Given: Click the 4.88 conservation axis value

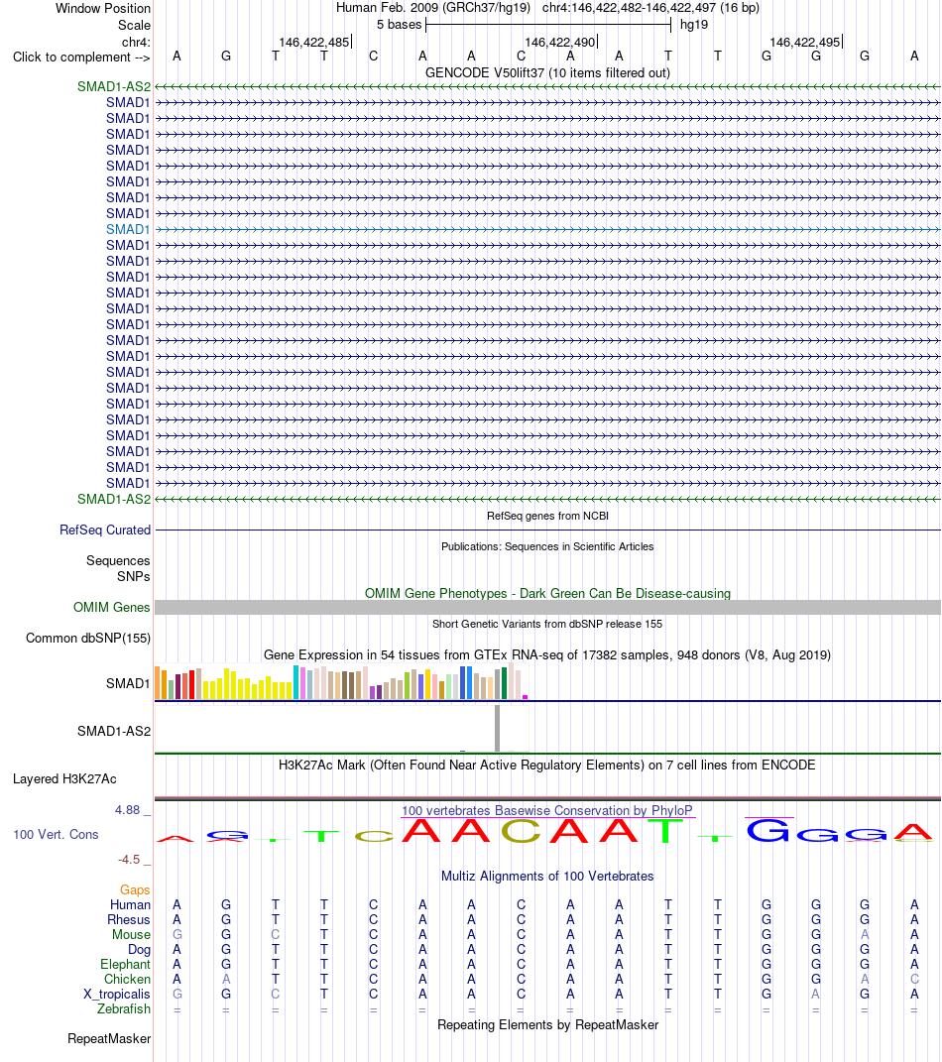Looking at the screenshot, I should tap(127, 810).
